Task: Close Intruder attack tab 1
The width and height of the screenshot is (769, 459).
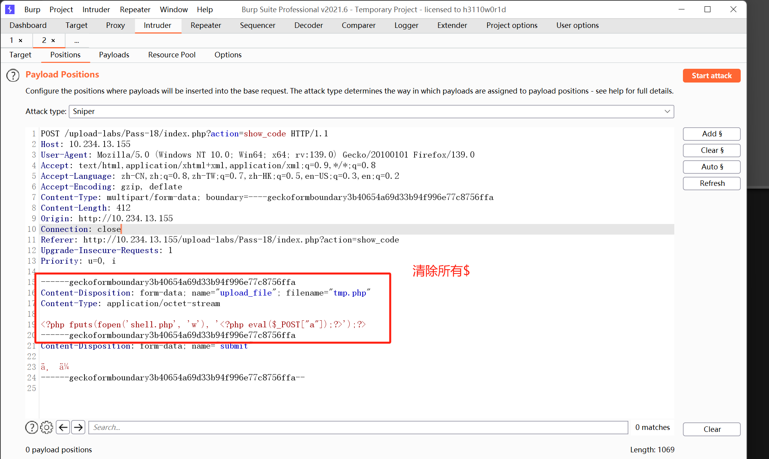Action: tap(20, 40)
